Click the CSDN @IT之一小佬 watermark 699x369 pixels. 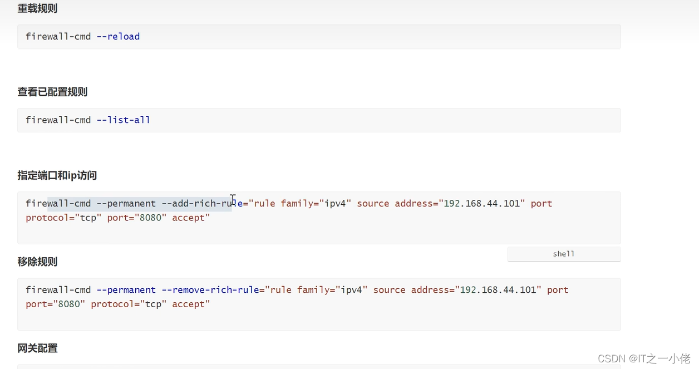pos(644,358)
